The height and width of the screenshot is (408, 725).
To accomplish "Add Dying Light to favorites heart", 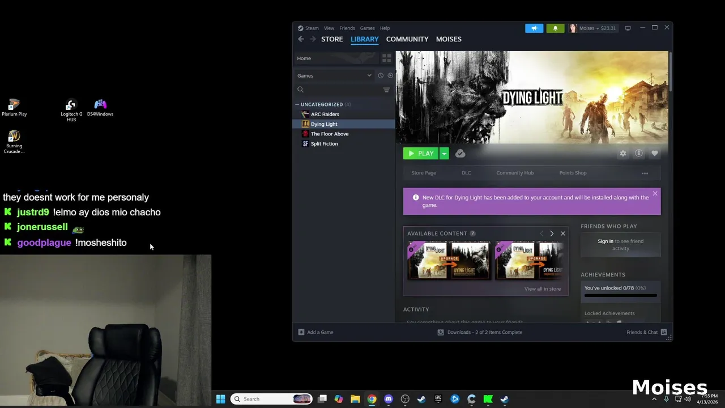I will click(x=655, y=154).
